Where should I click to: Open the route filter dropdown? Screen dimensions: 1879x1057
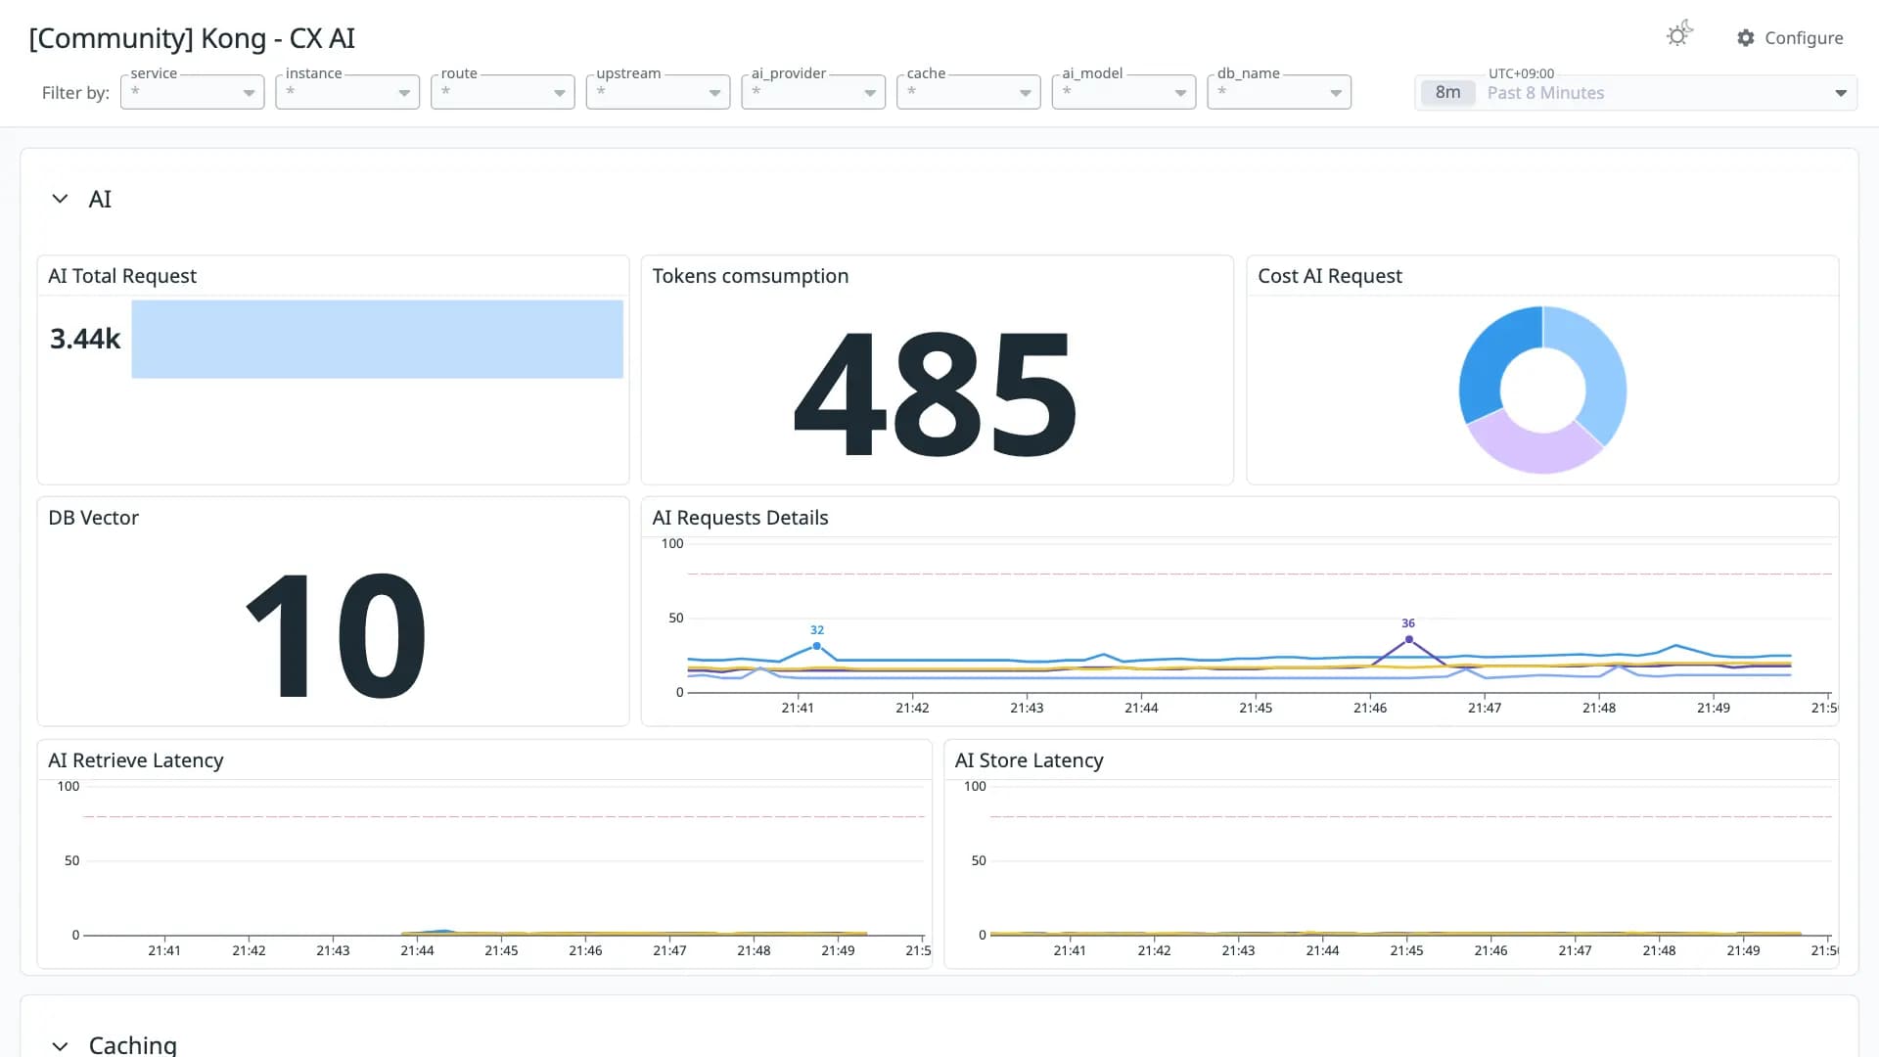pyautogui.click(x=503, y=92)
